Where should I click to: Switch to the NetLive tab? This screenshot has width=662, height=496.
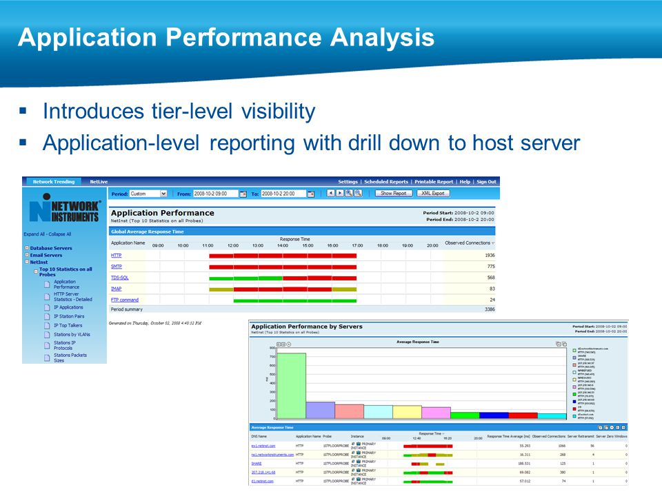99,182
